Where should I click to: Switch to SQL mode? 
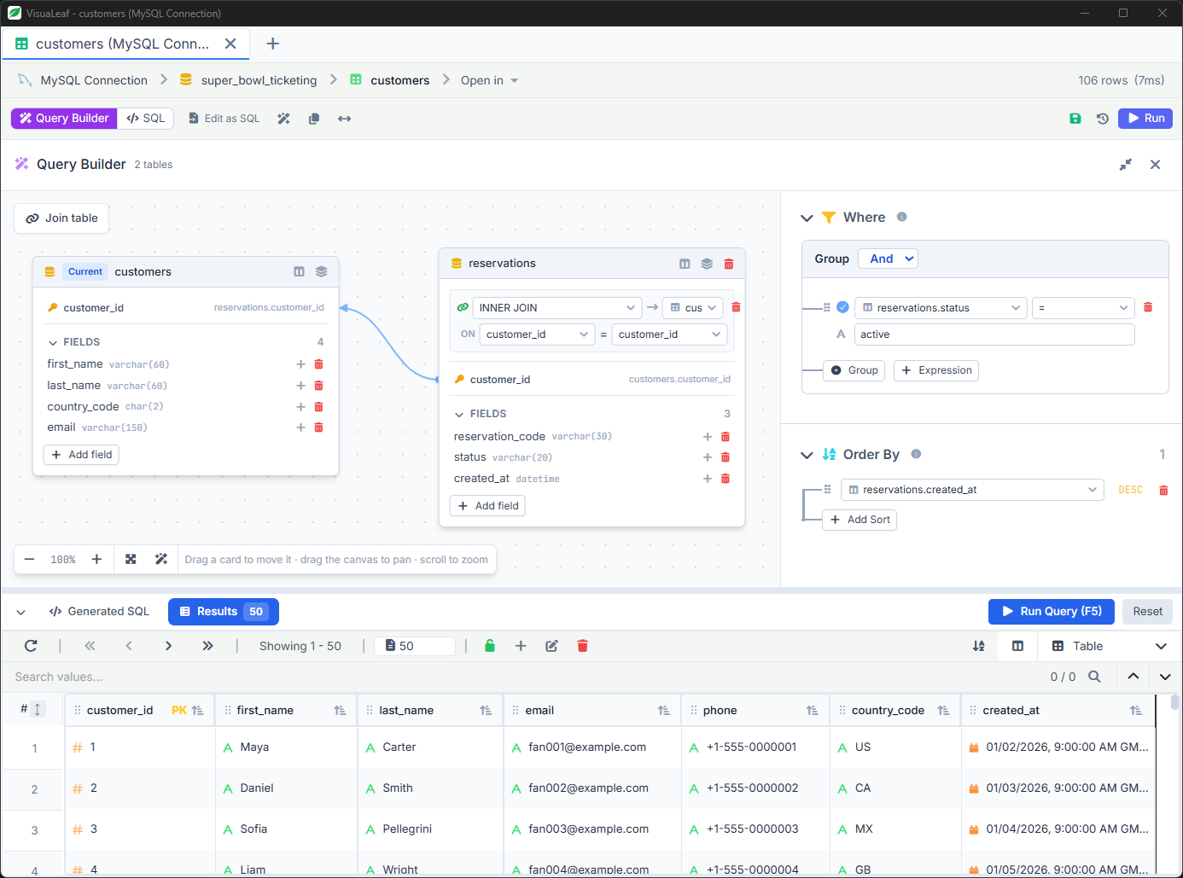[146, 119]
